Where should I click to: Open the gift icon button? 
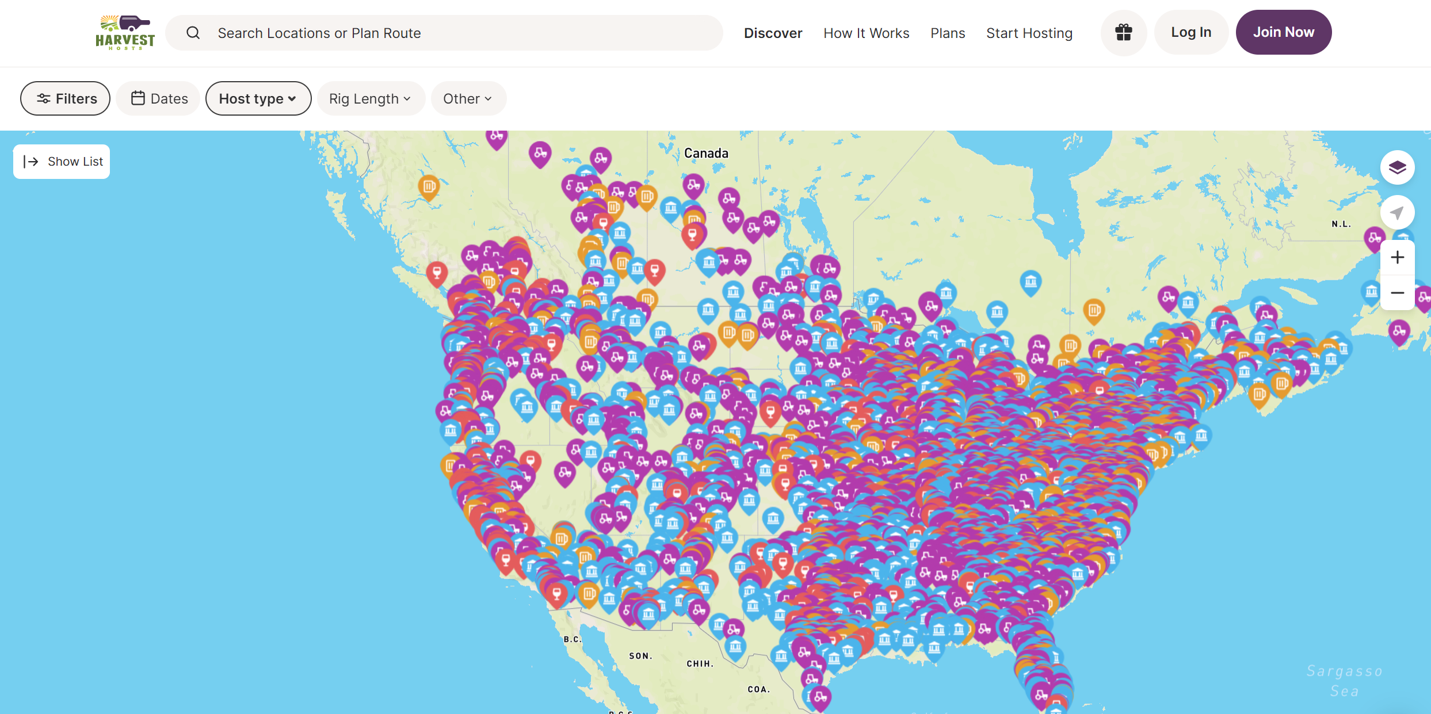pos(1123,33)
